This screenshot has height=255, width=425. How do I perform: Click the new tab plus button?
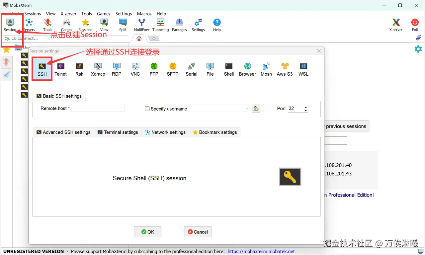(154, 39)
